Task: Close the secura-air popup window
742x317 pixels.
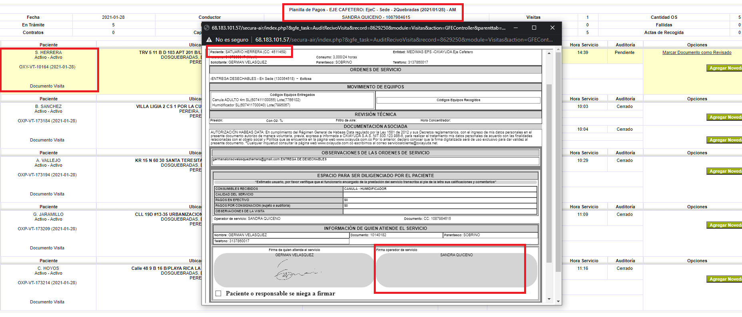Action: click(553, 28)
